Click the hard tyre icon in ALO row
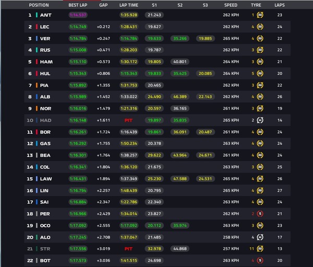 [x=260, y=237]
